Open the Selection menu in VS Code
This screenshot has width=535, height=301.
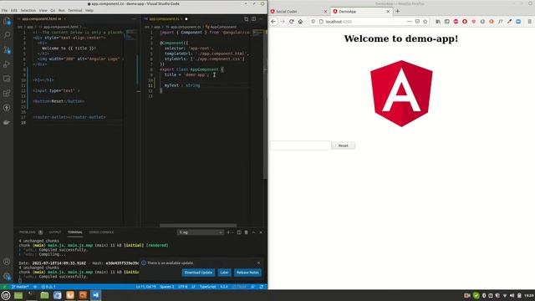point(28,11)
